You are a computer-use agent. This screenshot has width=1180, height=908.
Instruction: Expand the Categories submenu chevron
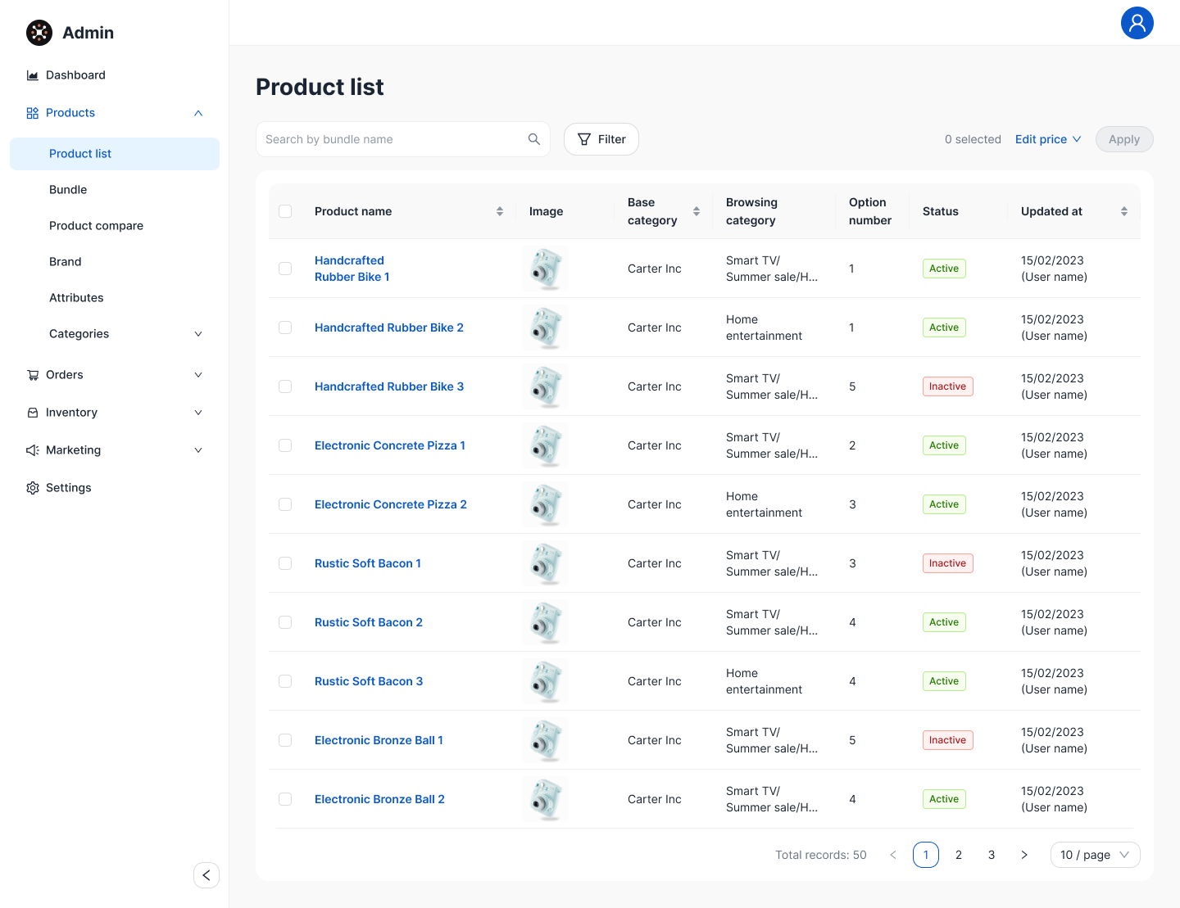click(x=198, y=334)
